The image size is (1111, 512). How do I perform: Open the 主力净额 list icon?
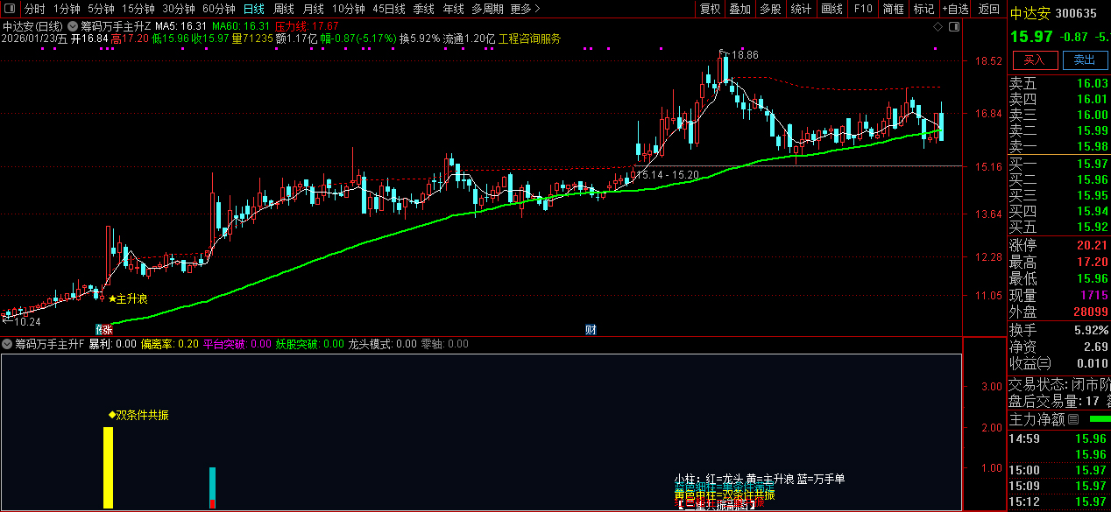pos(1073,419)
